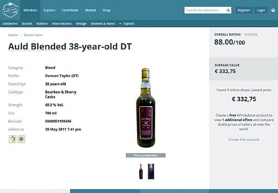
Task: Click the main bottle image
Action: pyautogui.click(x=146, y=108)
